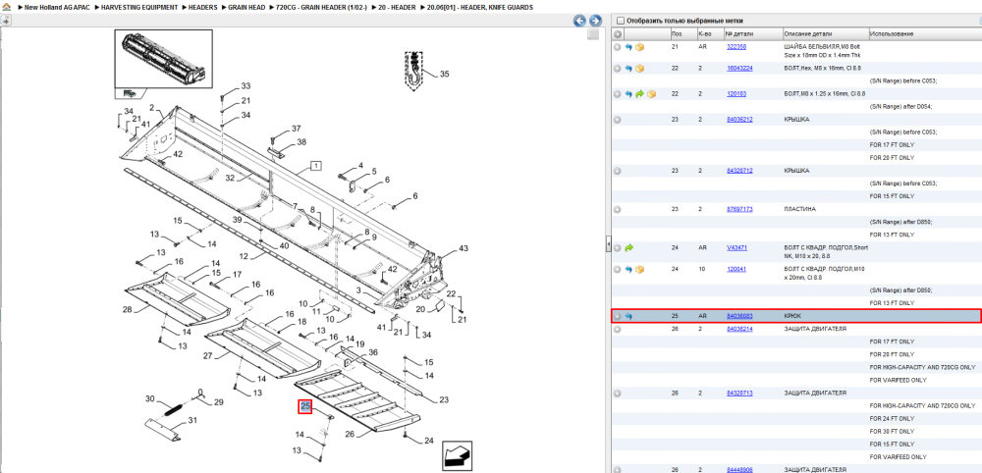This screenshot has width=982, height=473.
Task: Click package icon for part 120041
Action: [x=640, y=269]
